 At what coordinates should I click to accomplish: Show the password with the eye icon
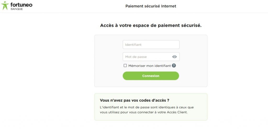tap(175, 57)
